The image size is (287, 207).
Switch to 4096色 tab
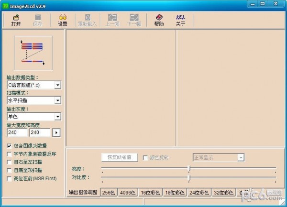tap(128, 193)
